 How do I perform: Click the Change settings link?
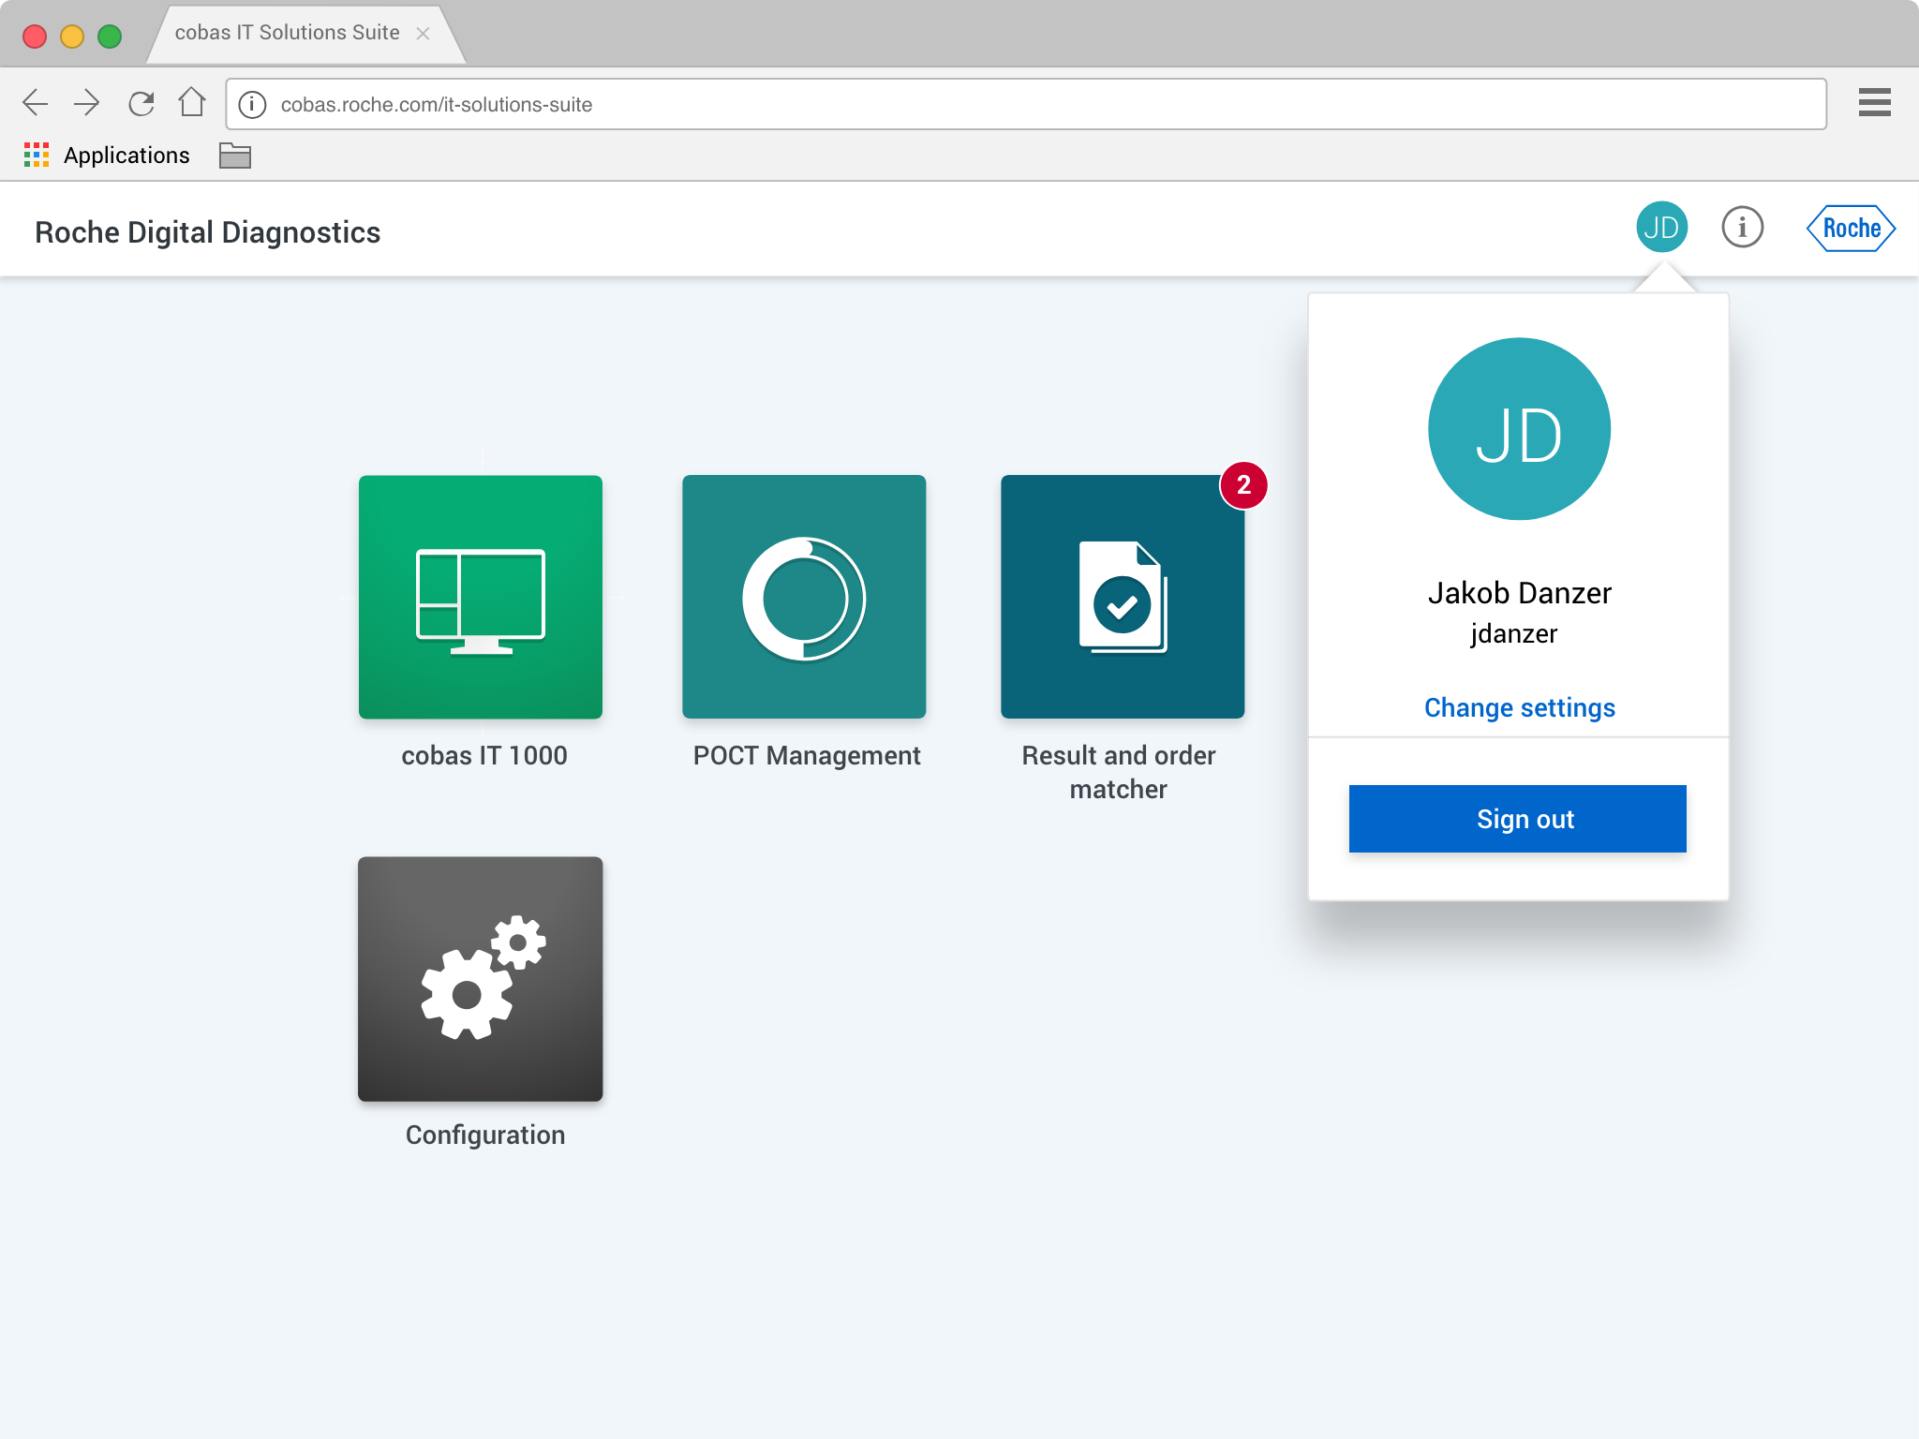coord(1519,707)
